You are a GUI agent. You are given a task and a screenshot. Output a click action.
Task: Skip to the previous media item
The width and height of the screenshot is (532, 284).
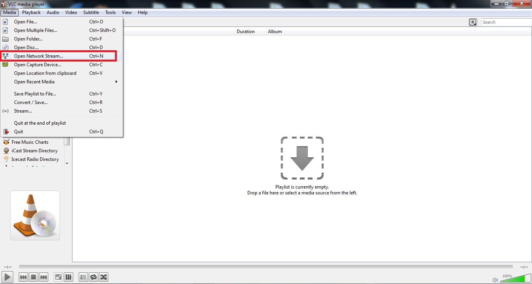coord(23,277)
